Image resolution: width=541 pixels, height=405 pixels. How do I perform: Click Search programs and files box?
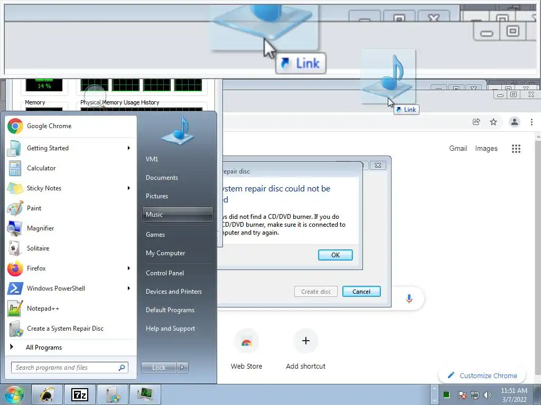point(70,368)
